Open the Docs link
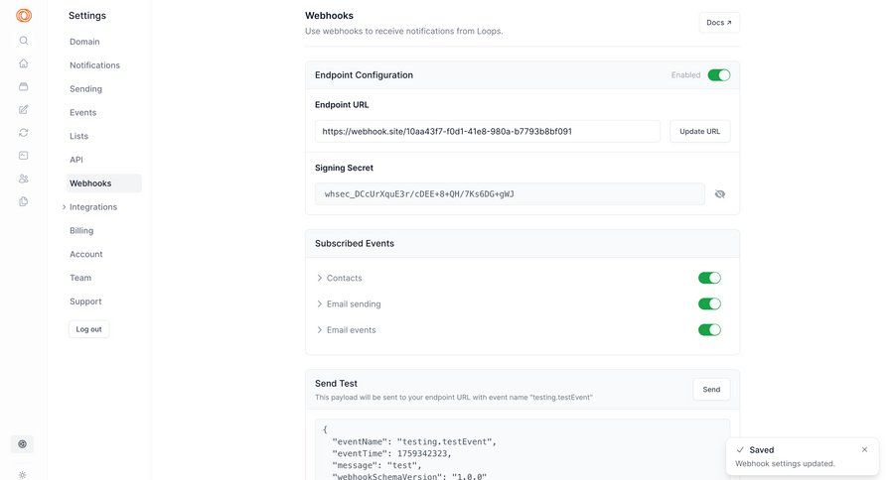Screen dimensions: 894x480 [719, 23]
